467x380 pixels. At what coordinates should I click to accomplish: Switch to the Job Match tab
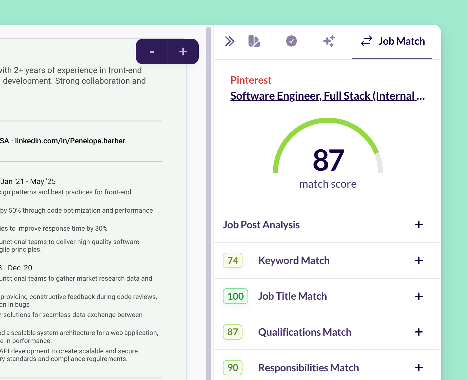point(401,41)
